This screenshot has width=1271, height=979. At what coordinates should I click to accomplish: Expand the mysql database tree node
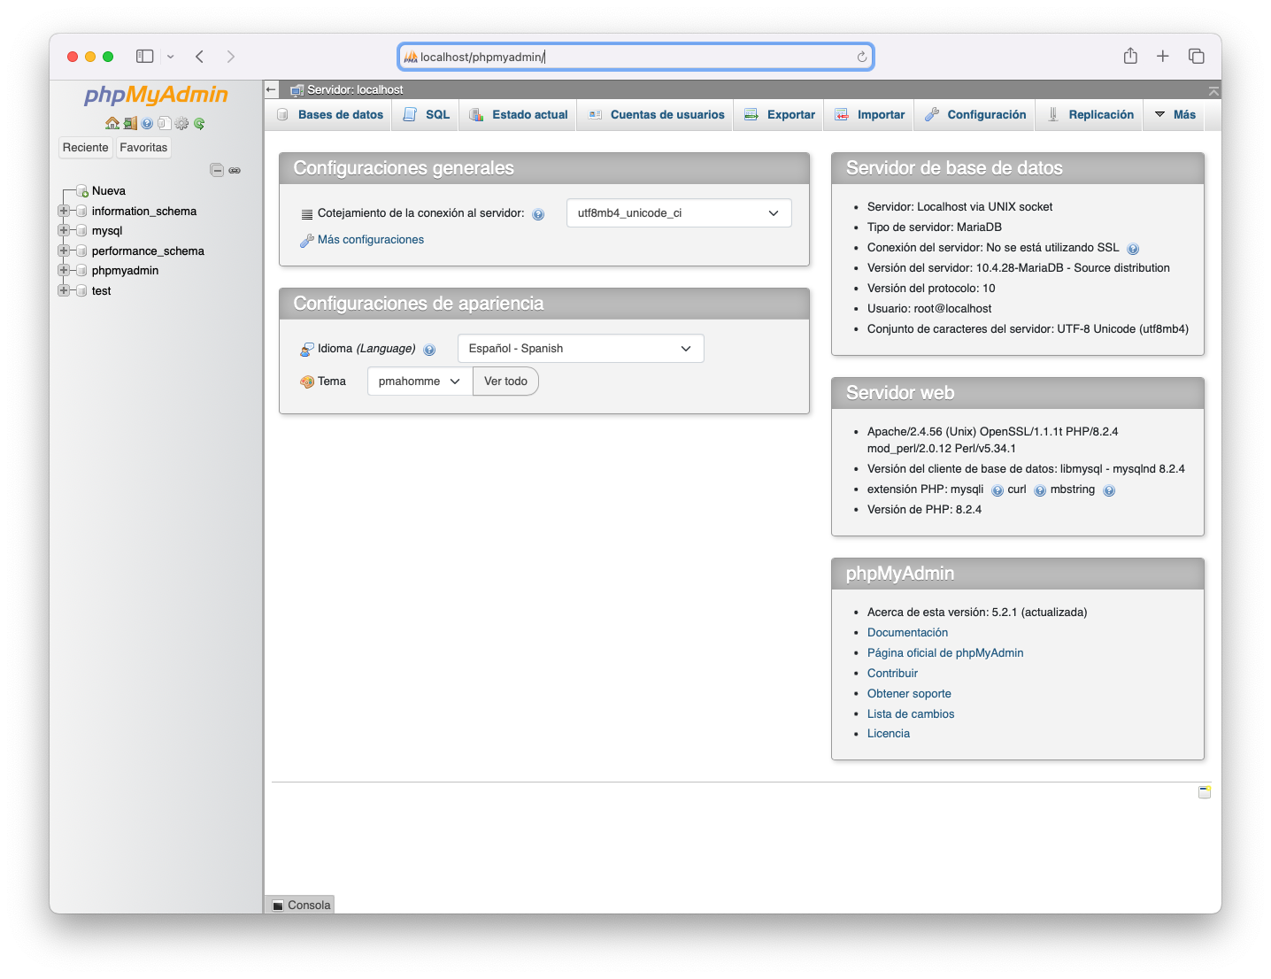coord(64,230)
